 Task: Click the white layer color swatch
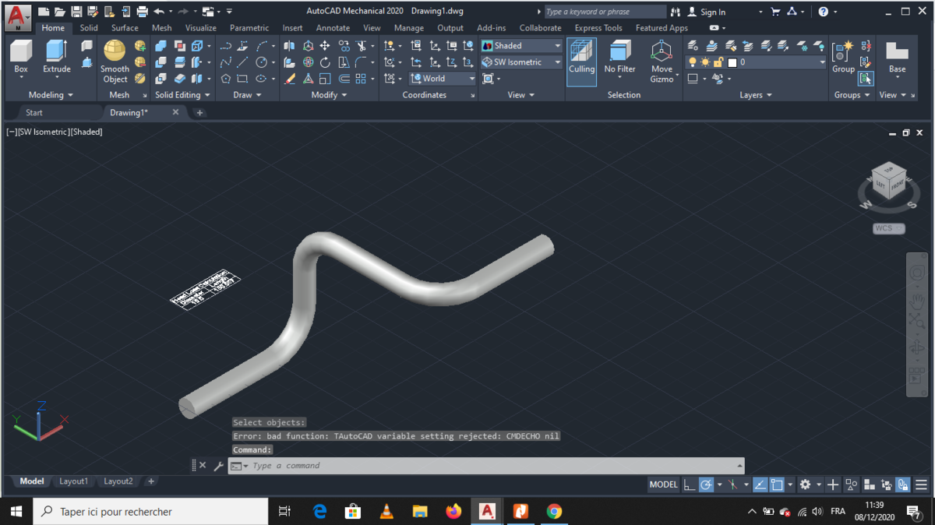coord(732,62)
